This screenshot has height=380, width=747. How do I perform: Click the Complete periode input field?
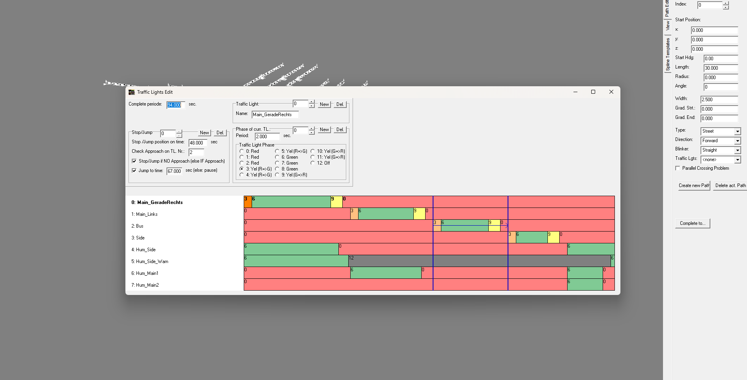[x=176, y=105]
